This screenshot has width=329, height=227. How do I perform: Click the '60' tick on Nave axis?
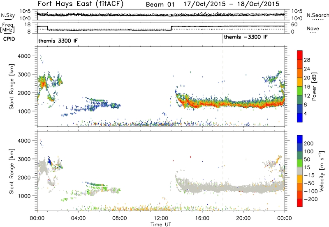(294, 25)
